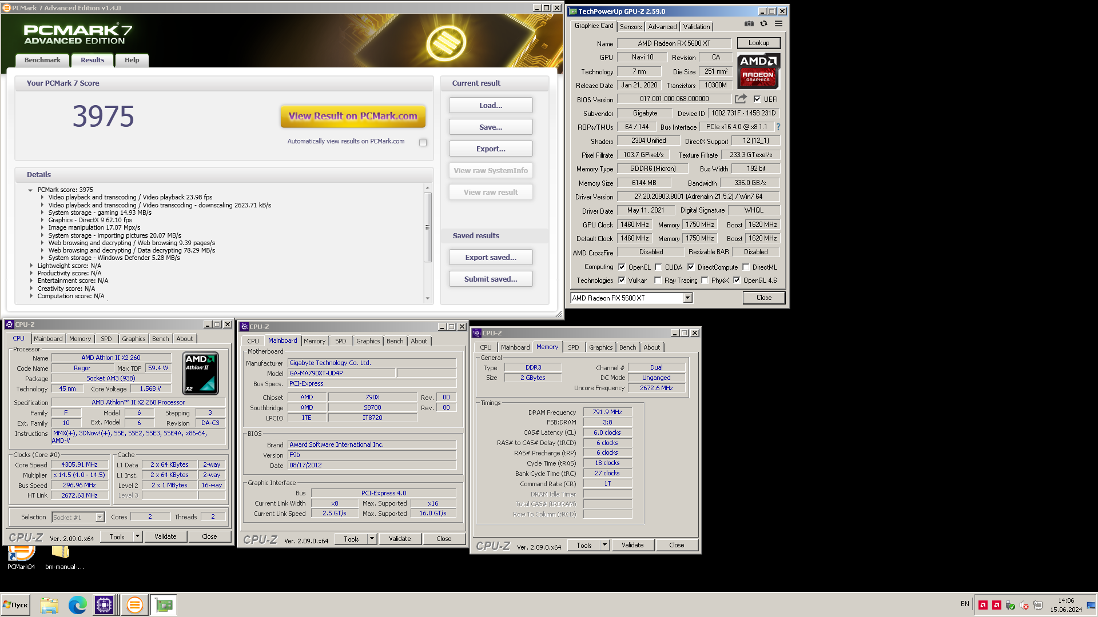Click the Details scrollbar down arrow

point(427,298)
